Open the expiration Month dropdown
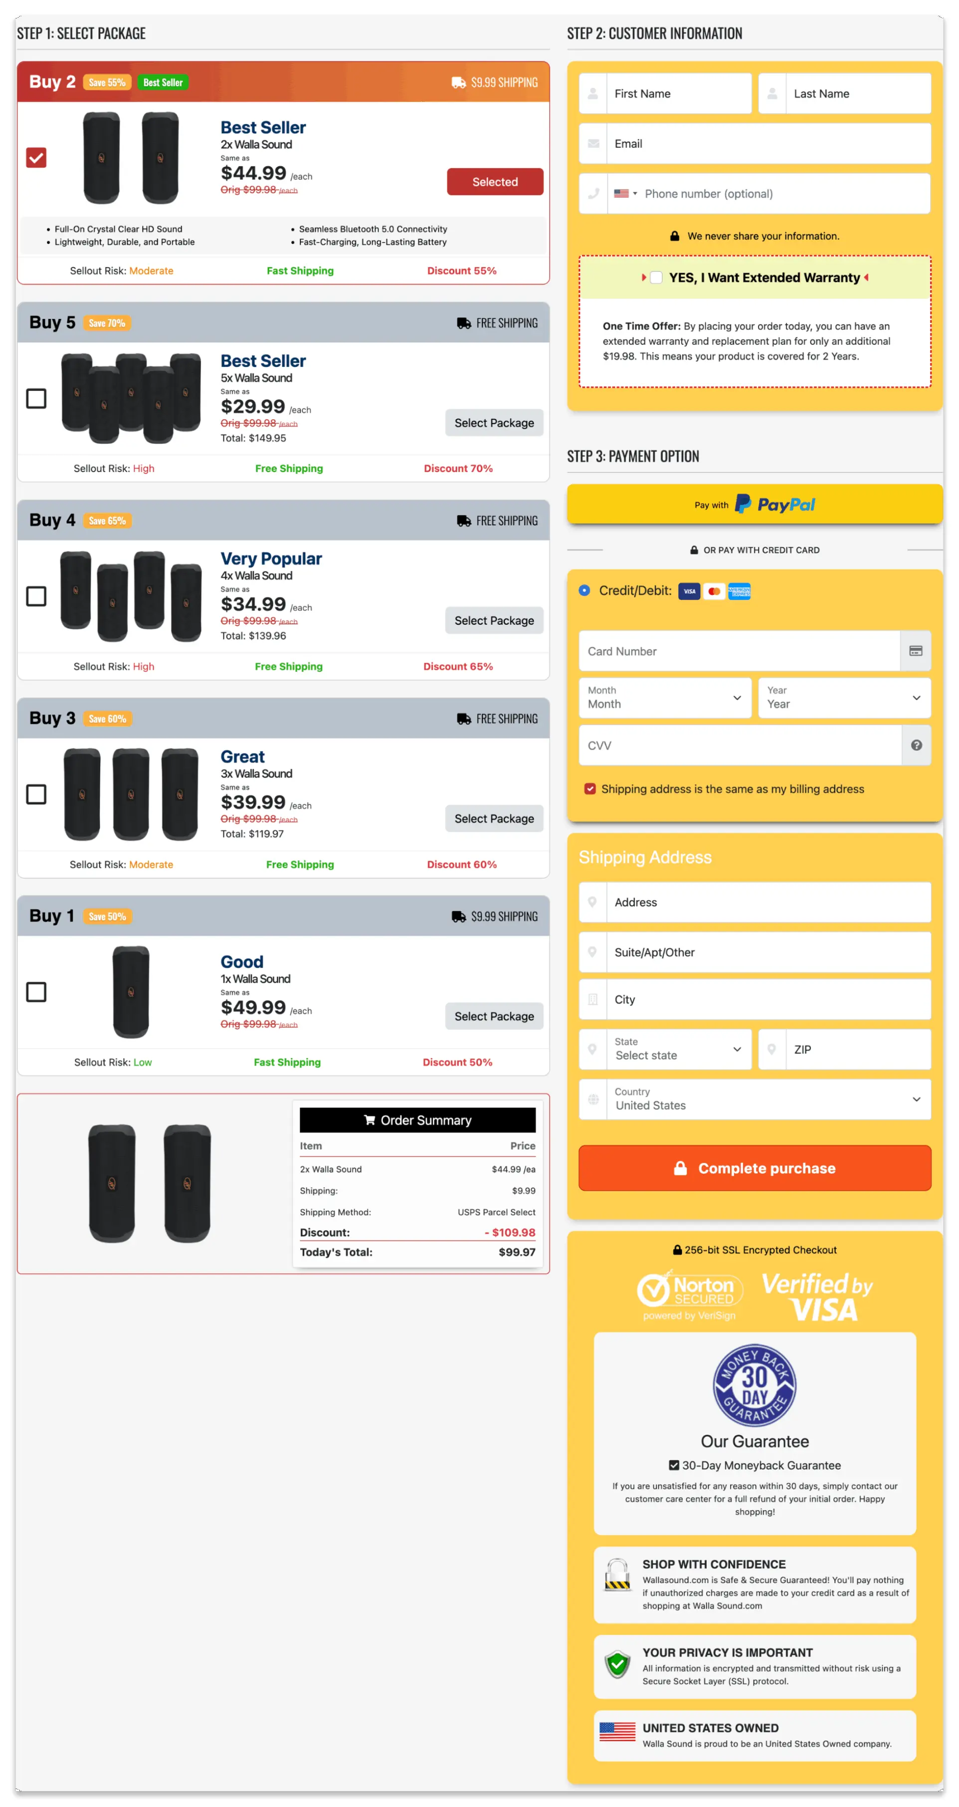Screen dimensions: 959x1807 point(665,698)
